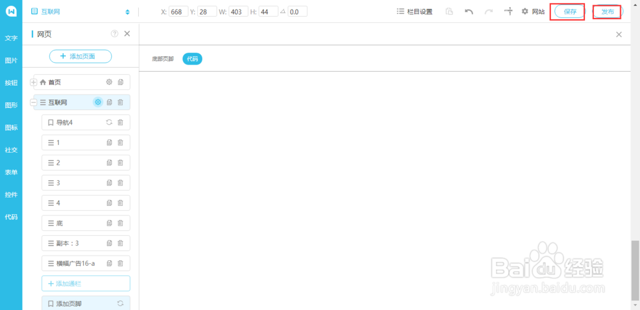Copy the 横幅广告16-a section
This screenshot has height=310, width=640.
point(109,263)
